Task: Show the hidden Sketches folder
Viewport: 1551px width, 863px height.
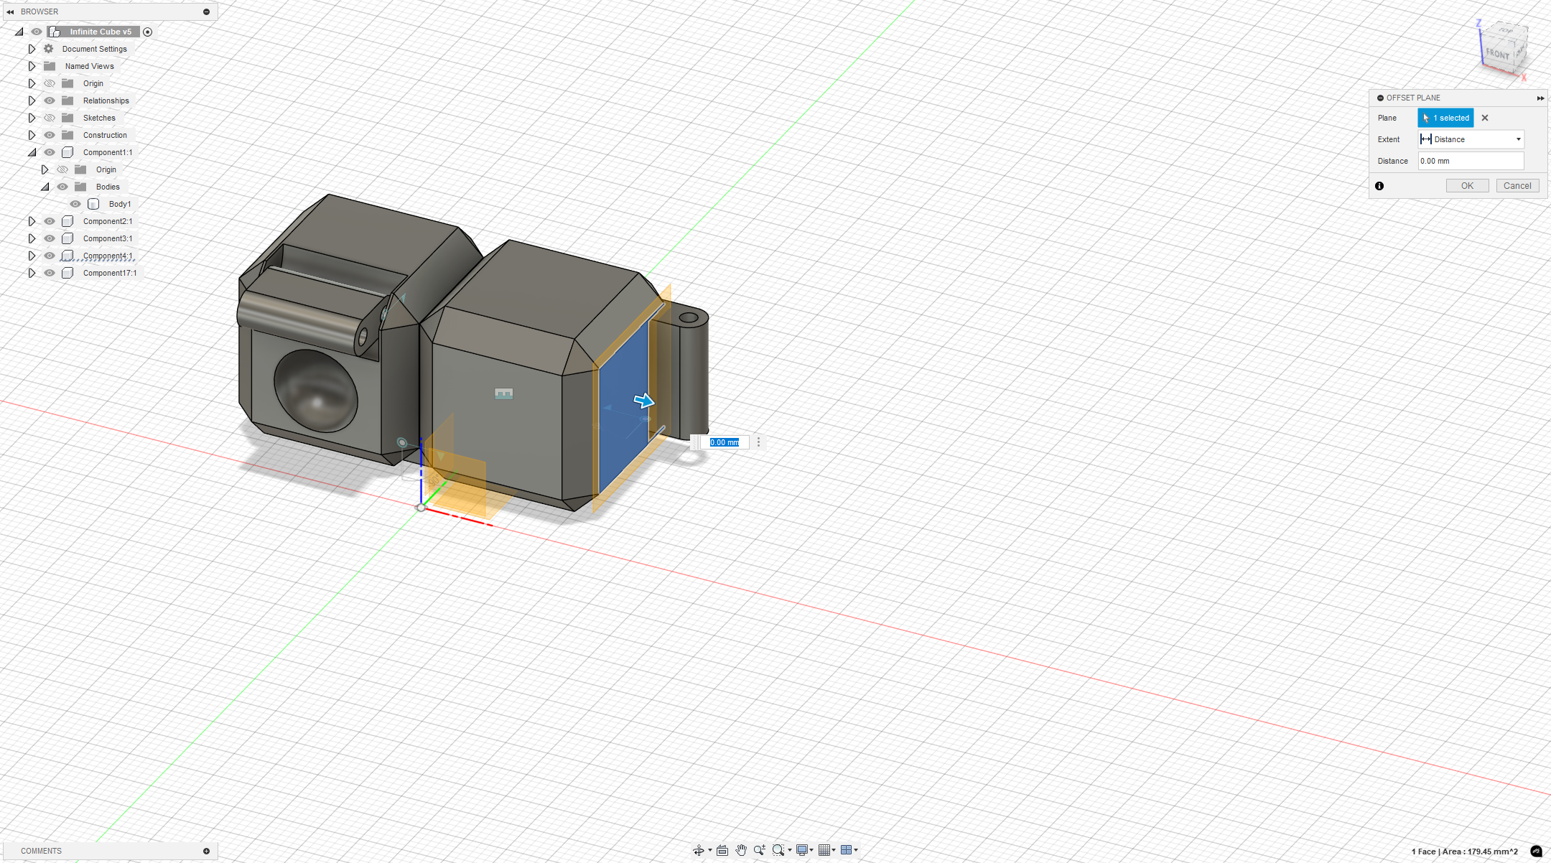Action: click(50, 118)
